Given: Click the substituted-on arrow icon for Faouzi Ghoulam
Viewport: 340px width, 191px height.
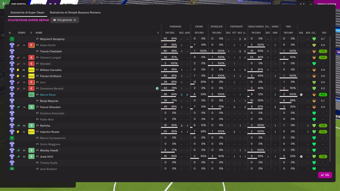Looking at the screenshot, I should click(x=32, y=107).
